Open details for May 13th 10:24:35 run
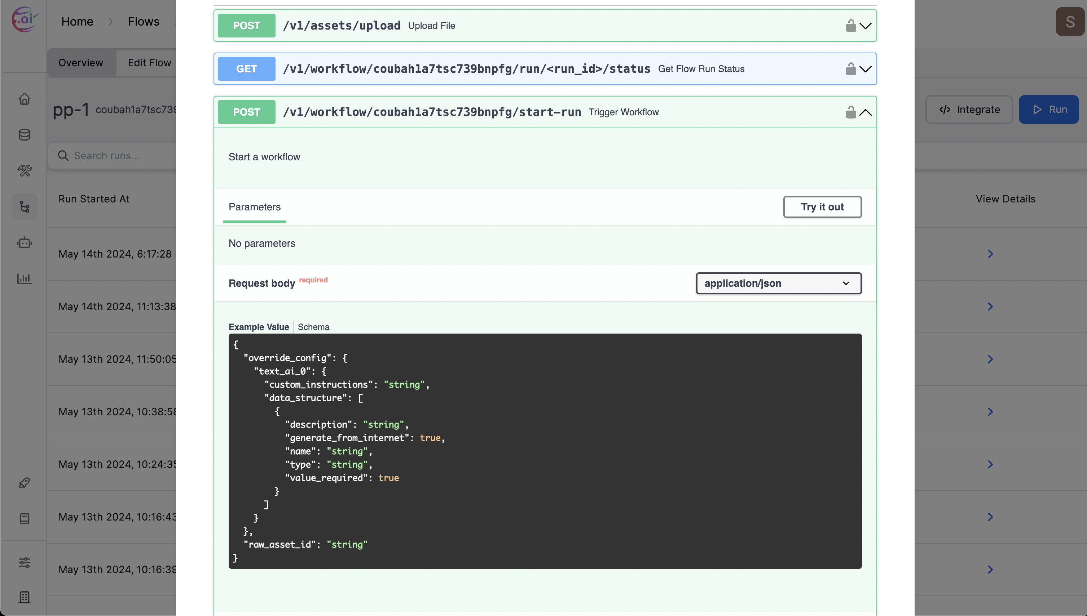The height and width of the screenshot is (616, 1087). (x=990, y=464)
